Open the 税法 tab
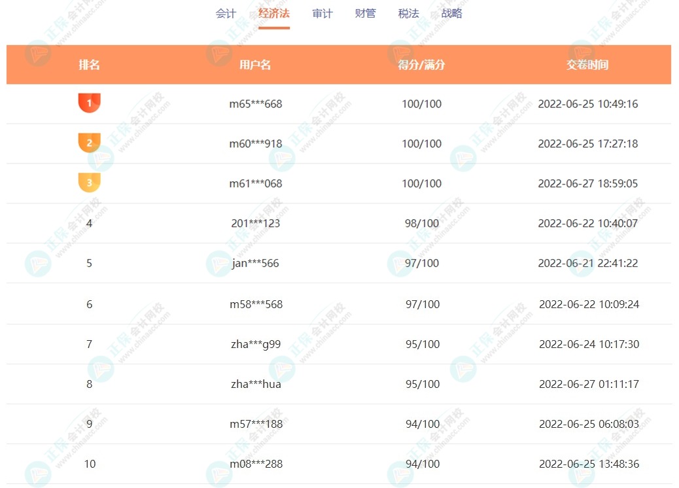 point(409,14)
